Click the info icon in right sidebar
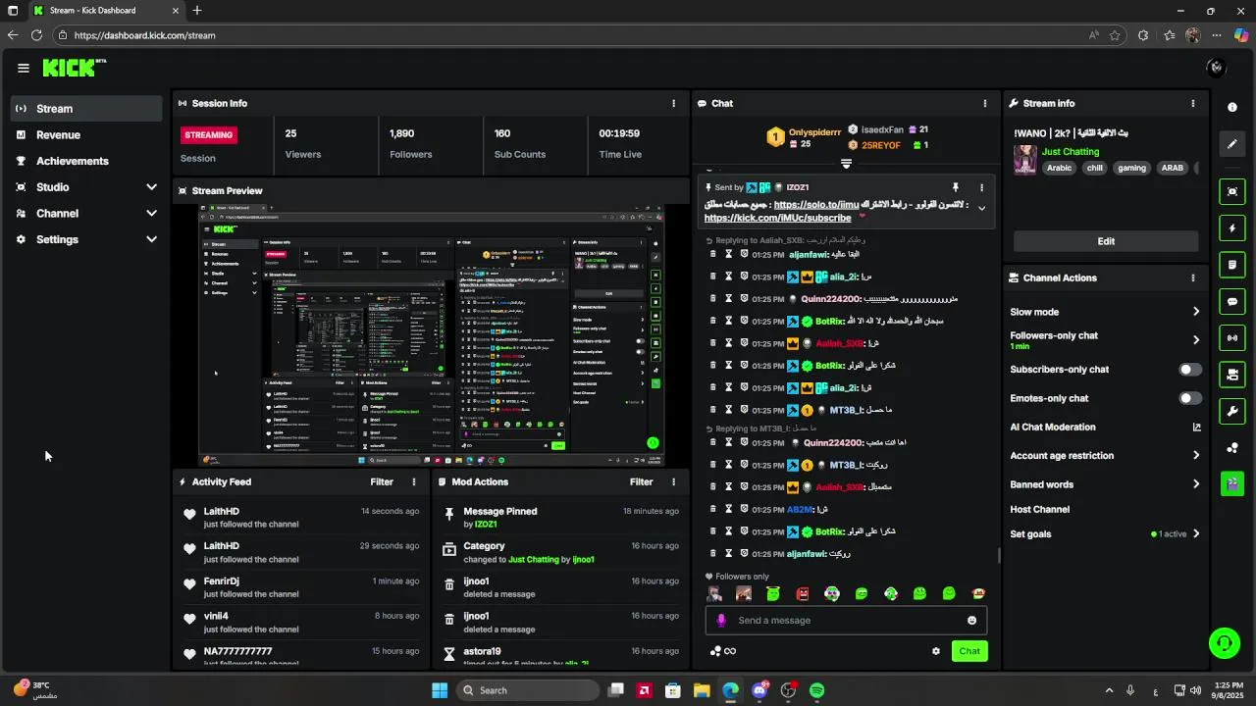 point(1232,107)
